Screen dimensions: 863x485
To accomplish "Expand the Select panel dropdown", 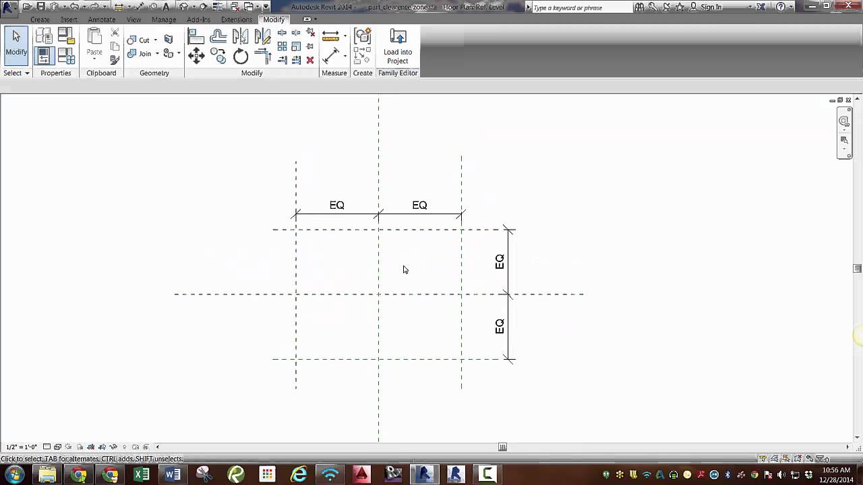I will tap(16, 73).
